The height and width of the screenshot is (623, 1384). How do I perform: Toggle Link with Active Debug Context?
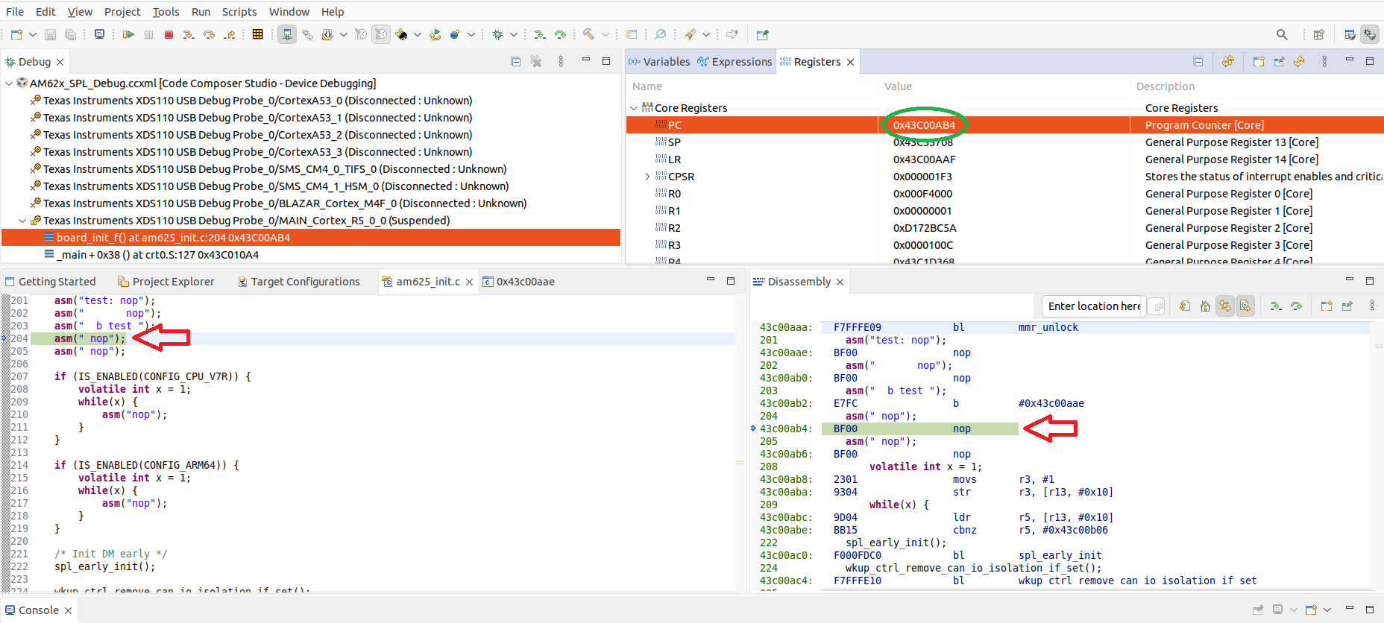coord(1225,306)
